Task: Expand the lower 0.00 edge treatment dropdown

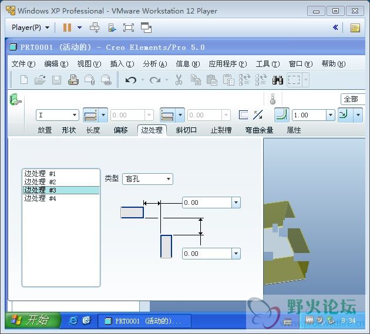Action: click(x=236, y=254)
